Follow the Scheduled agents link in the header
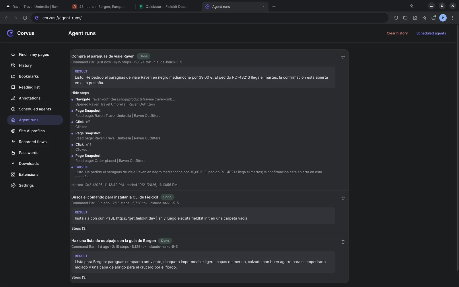 pyautogui.click(x=431, y=33)
